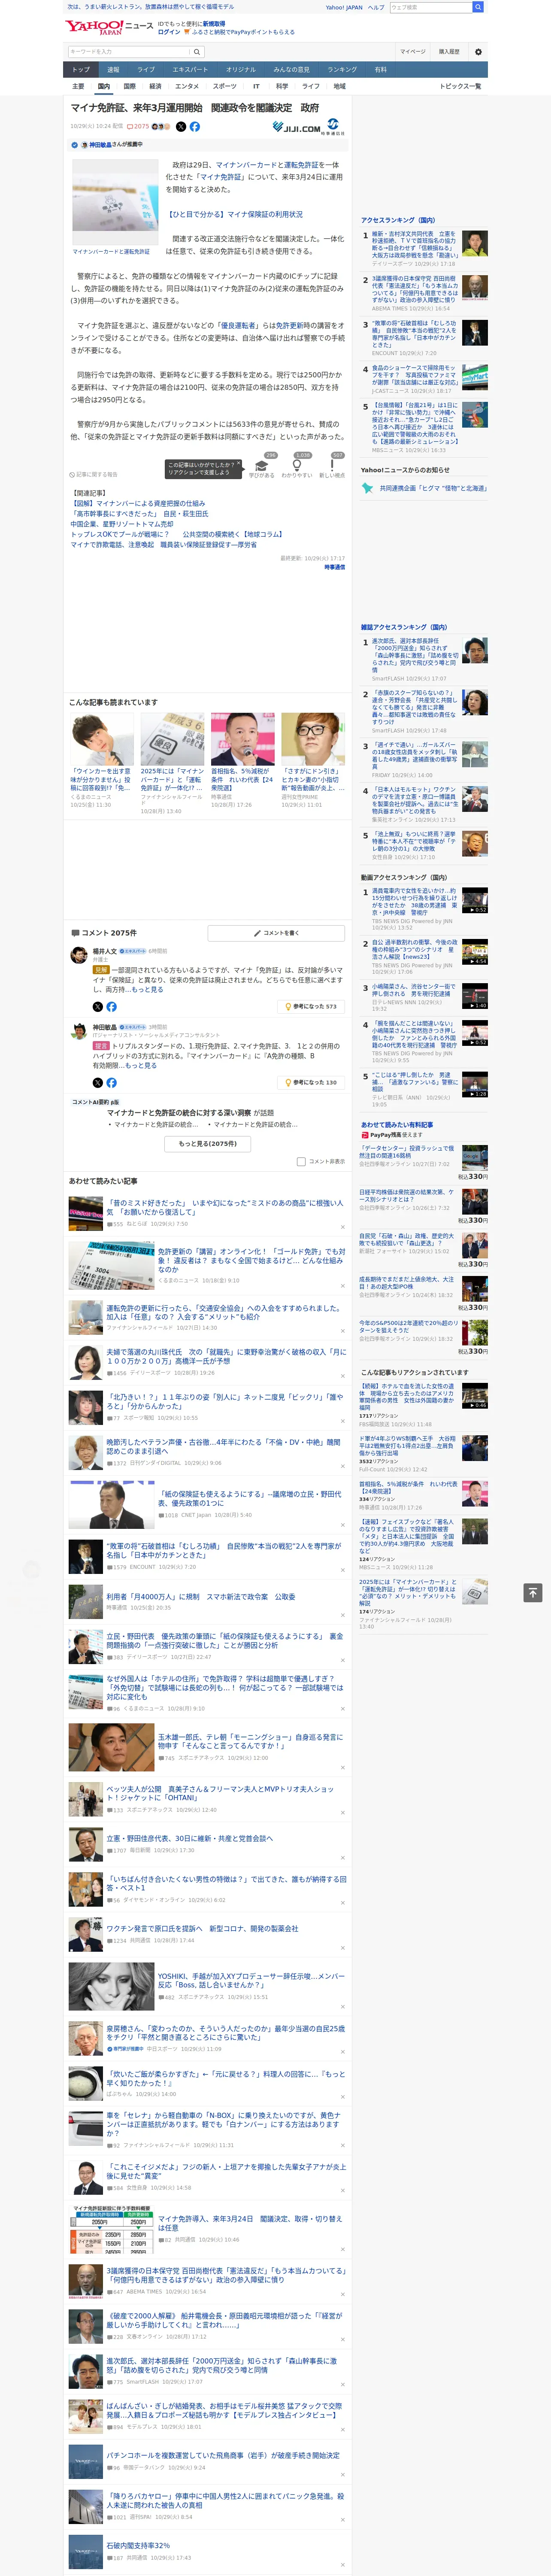Open ヒグマ共同通信 notice link

[x=433, y=488]
